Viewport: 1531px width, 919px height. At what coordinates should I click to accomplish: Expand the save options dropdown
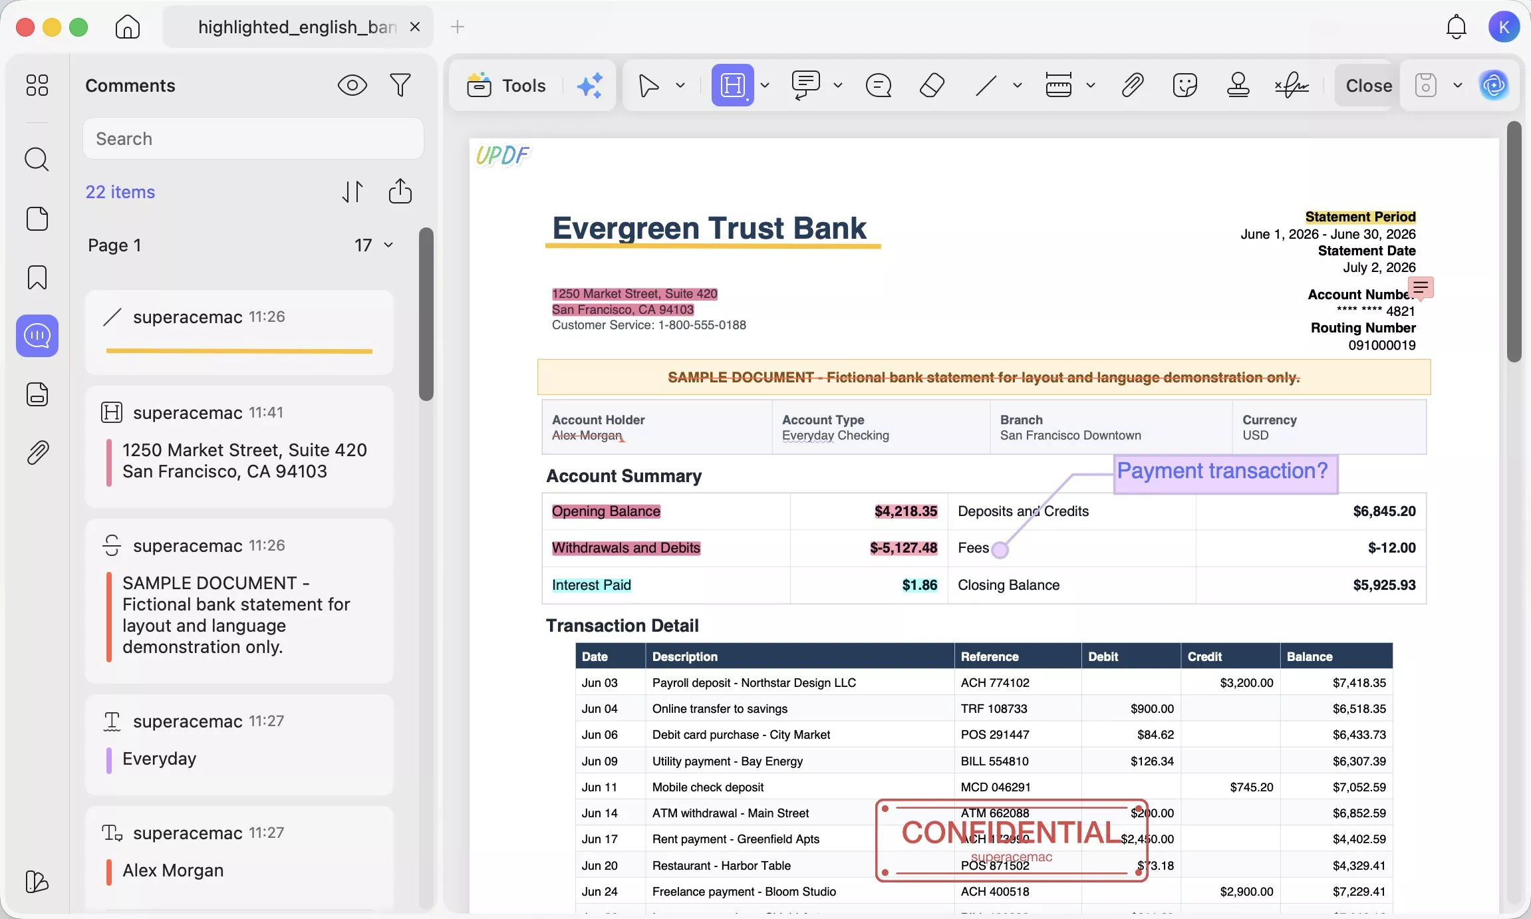click(x=1458, y=85)
